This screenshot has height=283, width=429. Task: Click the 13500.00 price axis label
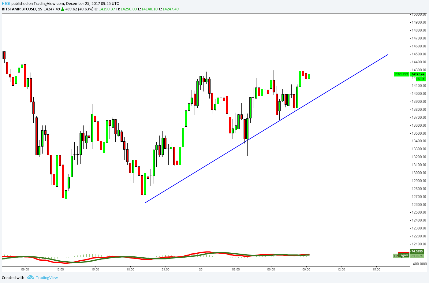pyautogui.click(x=419, y=133)
